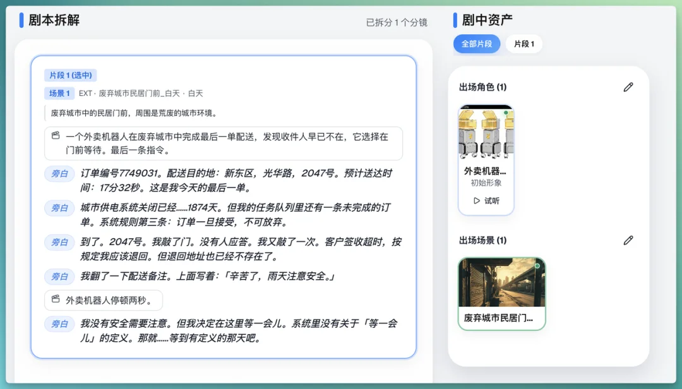Click the 旁白 badge on the first narration line
Screen dimensions: 682x389
click(x=59, y=174)
